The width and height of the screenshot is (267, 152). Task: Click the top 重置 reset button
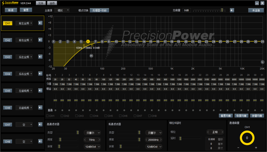pos(26,10)
